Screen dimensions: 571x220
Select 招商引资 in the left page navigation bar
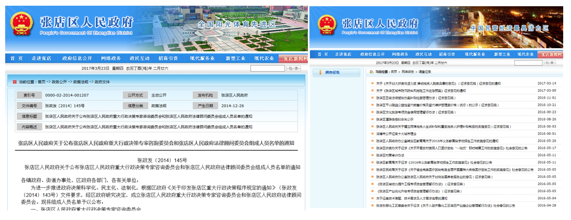click(x=168, y=58)
